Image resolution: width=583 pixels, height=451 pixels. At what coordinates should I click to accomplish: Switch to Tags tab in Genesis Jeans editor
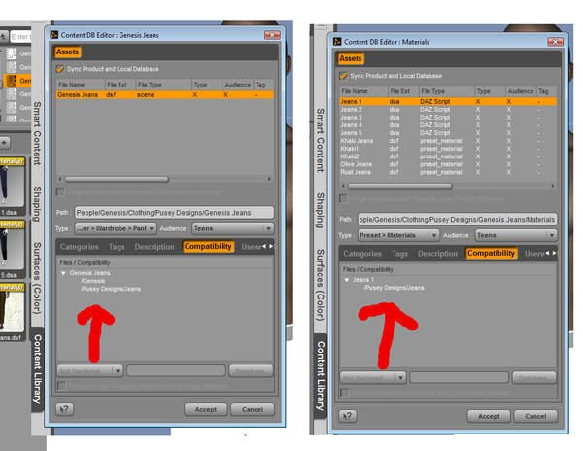click(117, 247)
